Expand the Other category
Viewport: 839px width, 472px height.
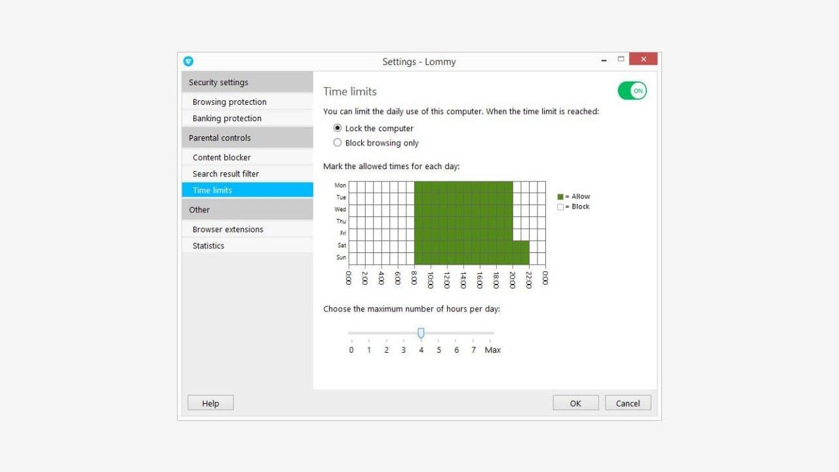(199, 209)
